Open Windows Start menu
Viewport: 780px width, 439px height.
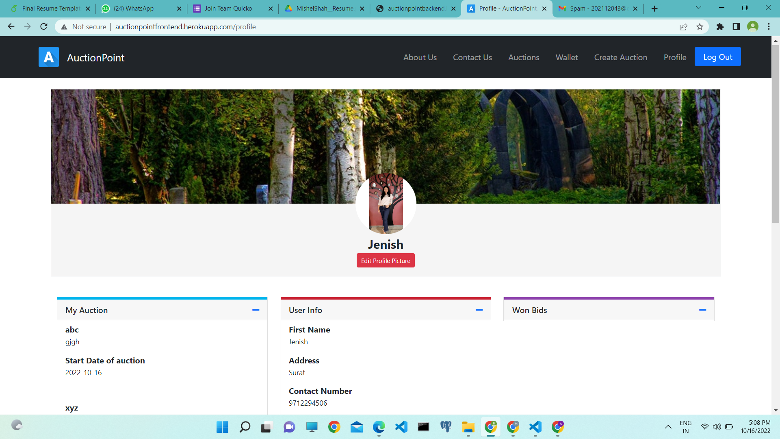tap(222, 427)
